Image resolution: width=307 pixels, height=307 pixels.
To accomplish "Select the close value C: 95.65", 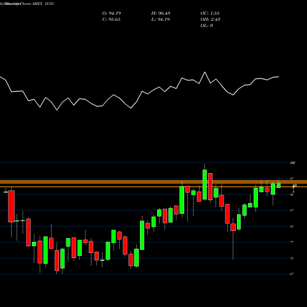I will pyautogui.click(x=111, y=20).
